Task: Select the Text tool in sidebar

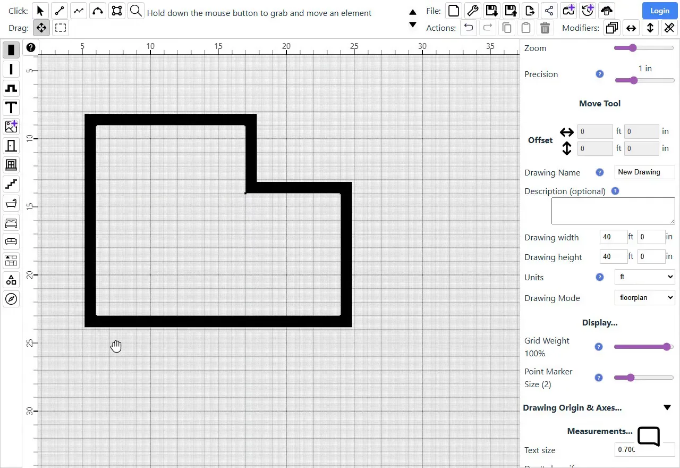Action: pyautogui.click(x=11, y=107)
